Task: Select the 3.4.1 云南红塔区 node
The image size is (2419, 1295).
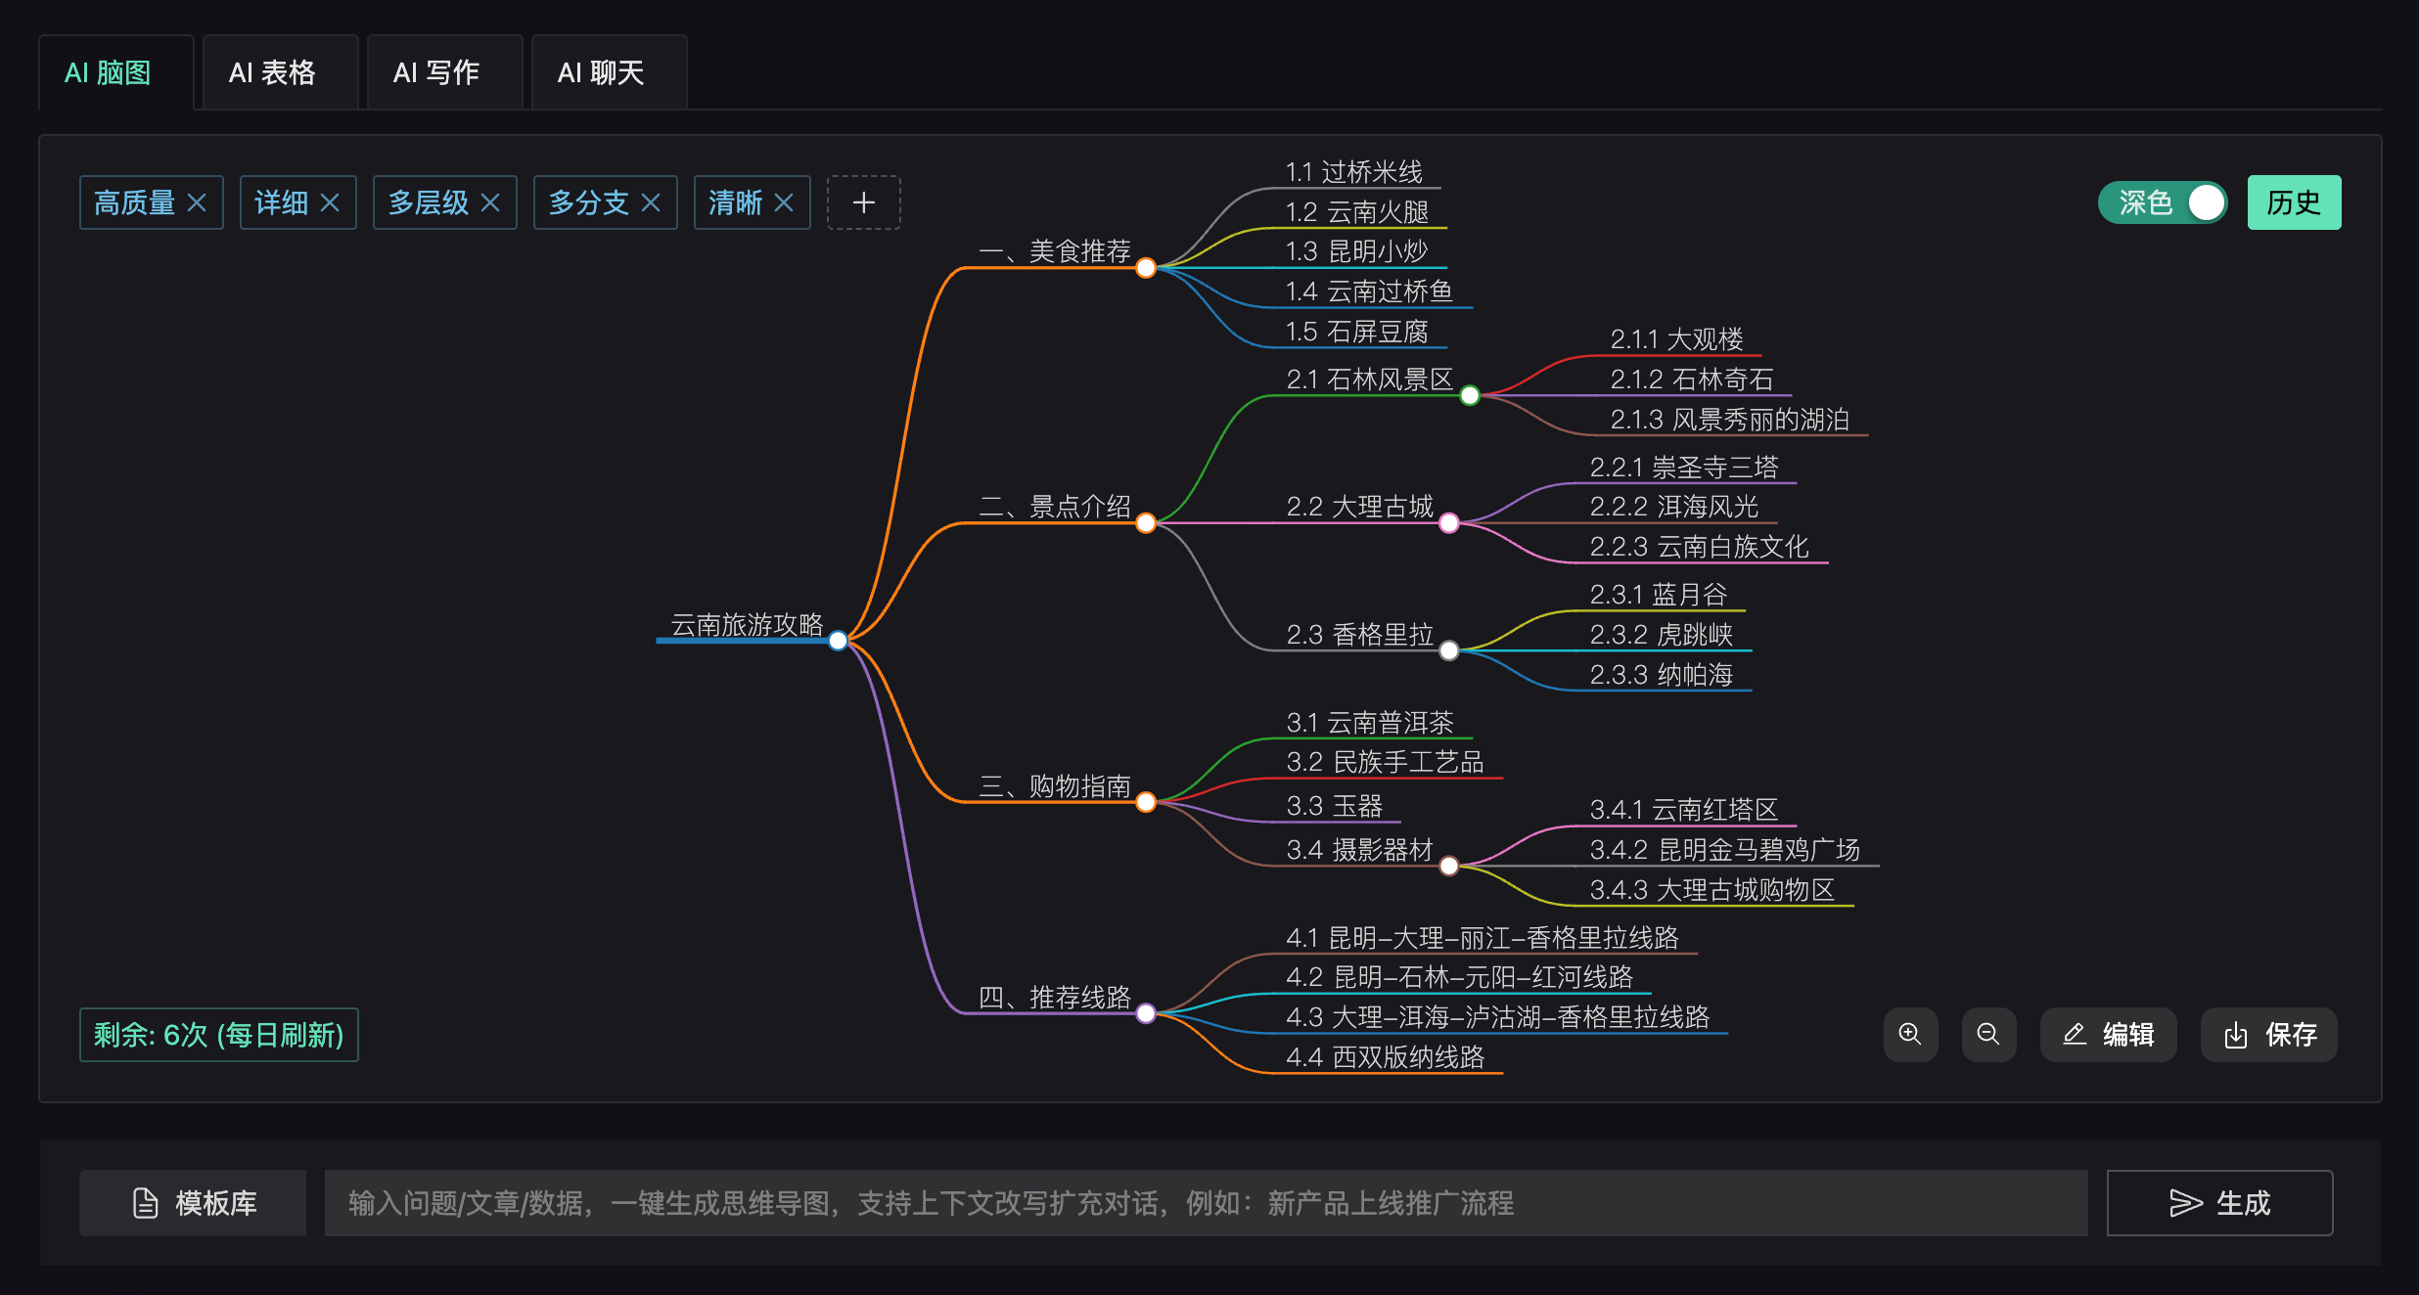Action: point(1684,810)
